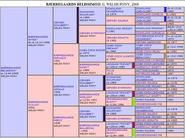This screenshot has width=185, height=138.
Task: Open the COED COCH NORA link
Action: (x=148, y=24)
